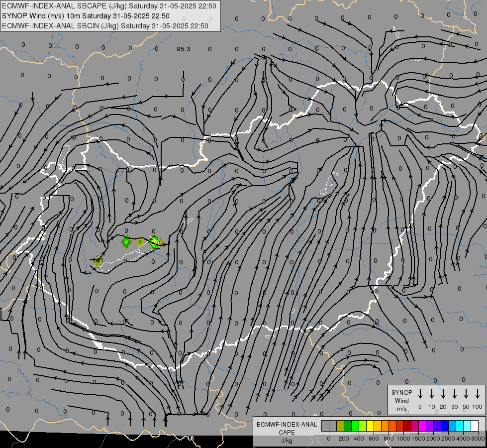Pick the amber-gold swatch in the CAPE color bar
The height and width of the screenshot is (448, 487).
378,426
